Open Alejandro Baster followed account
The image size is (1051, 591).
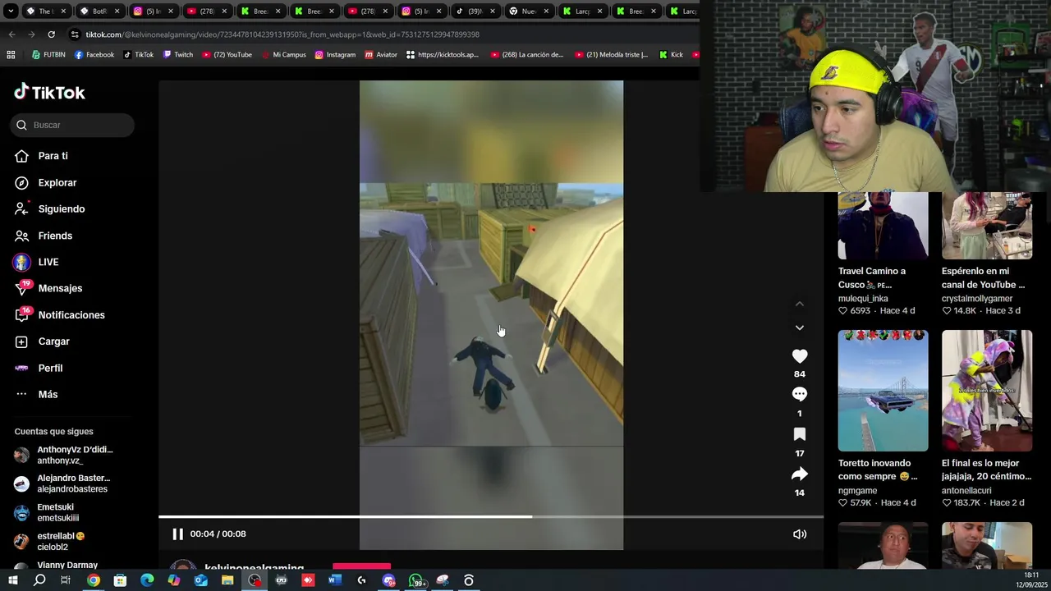pyautogui.click(x=62, y=483)
